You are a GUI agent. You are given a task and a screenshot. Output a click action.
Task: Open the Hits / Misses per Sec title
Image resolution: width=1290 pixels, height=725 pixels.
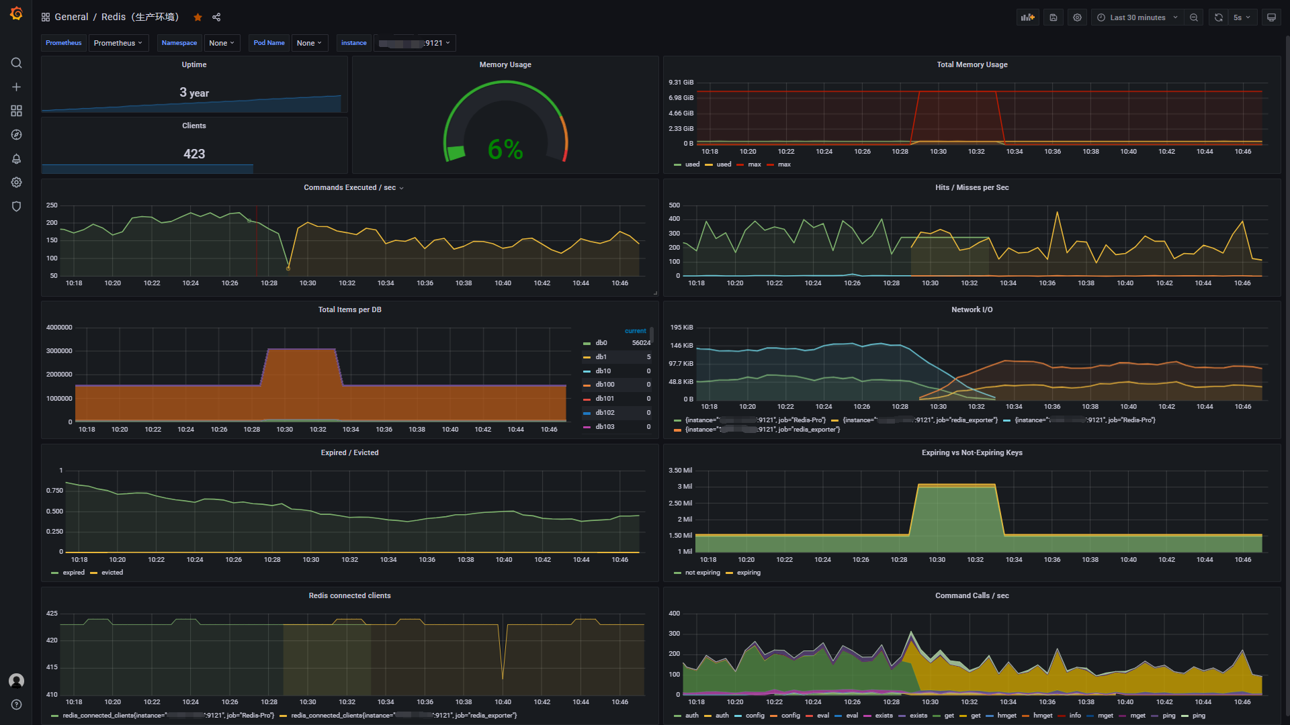972,188
